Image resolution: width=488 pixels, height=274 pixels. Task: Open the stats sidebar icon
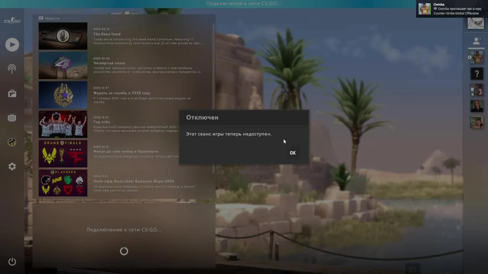12,142
